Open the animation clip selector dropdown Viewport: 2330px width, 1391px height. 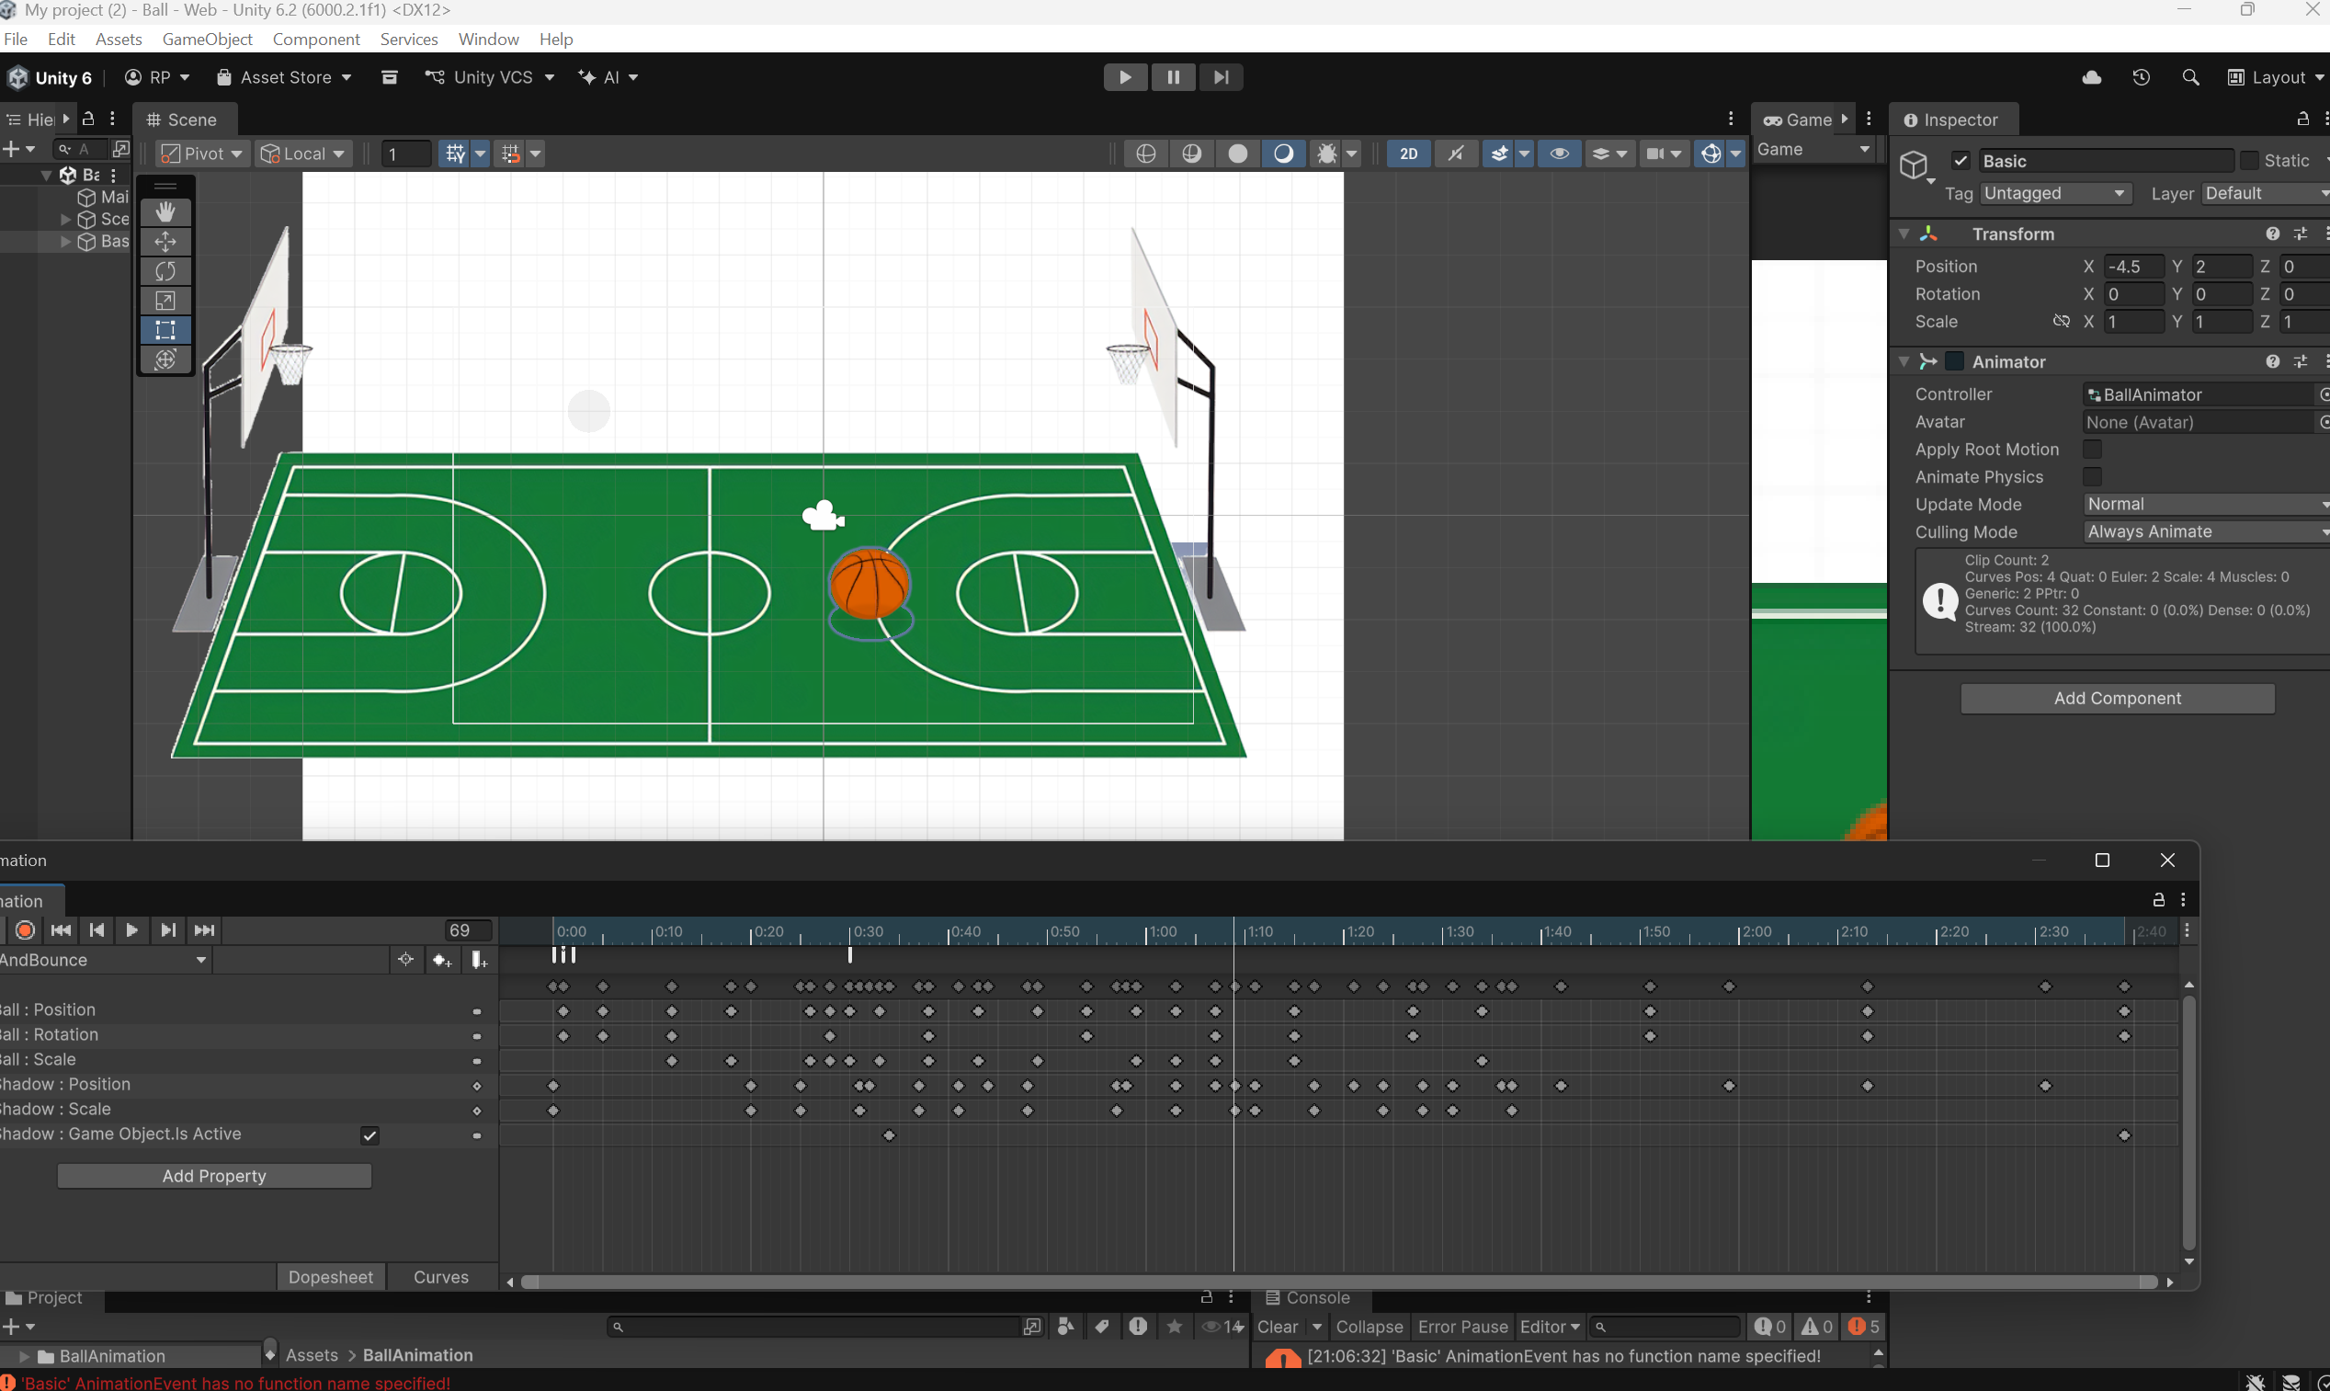[x=105, y=960]
